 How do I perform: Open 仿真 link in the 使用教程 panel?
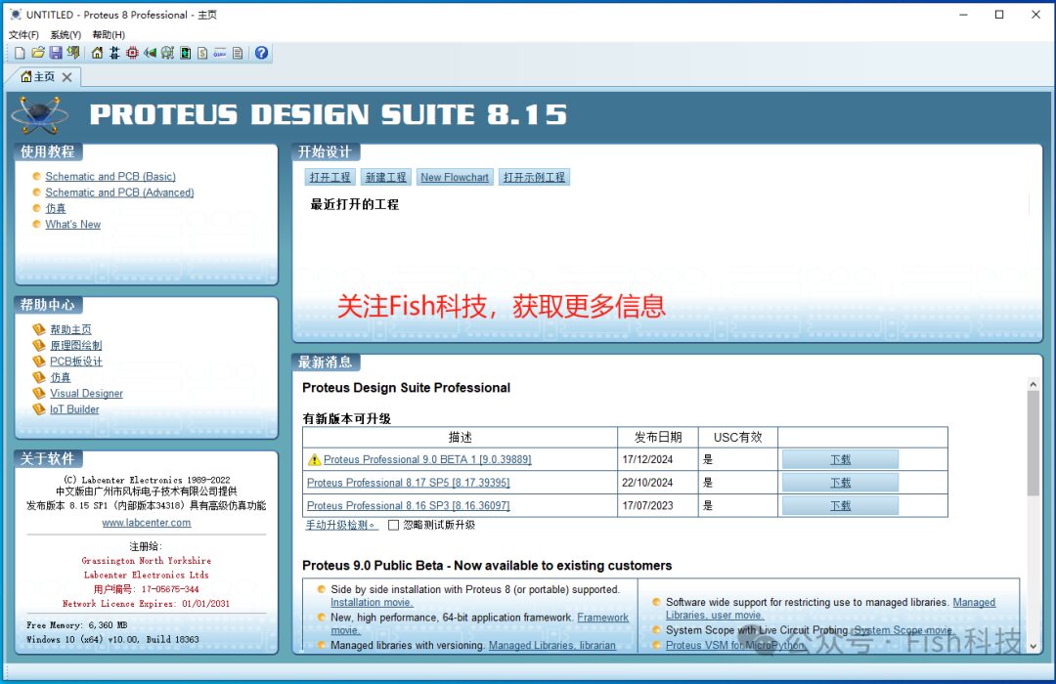tap(55, 209)
